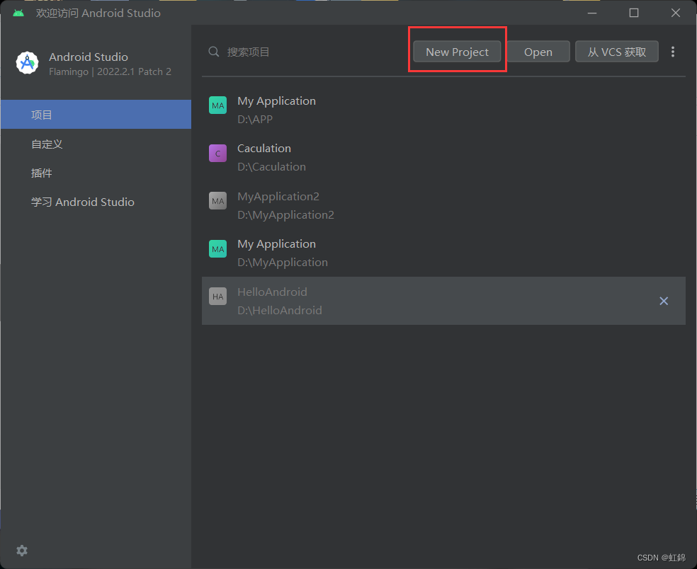Click the Open button
This screenshot has width=697, height=569.
click(x=538, y=52)
